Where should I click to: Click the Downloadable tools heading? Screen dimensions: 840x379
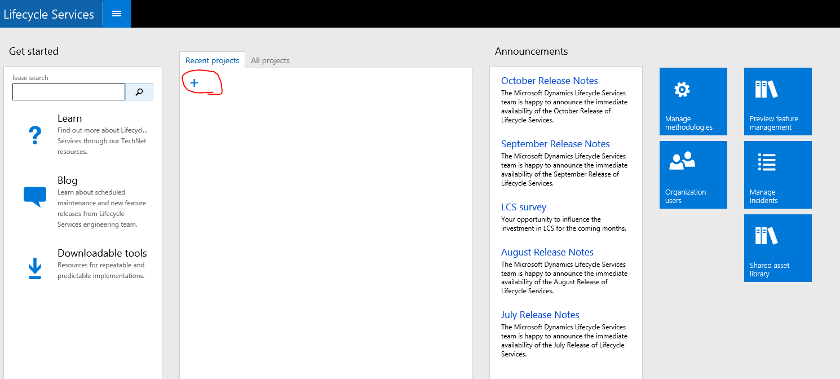click(102, 253)
